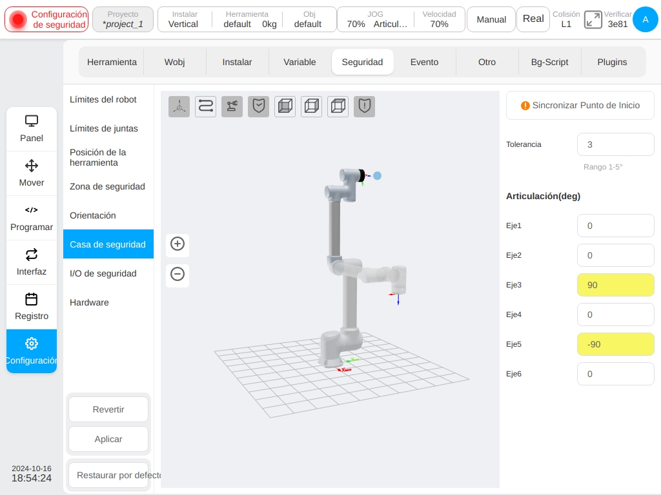
Task: Open the Proyecto *project_1 selector
Action: tap(123, 19)
